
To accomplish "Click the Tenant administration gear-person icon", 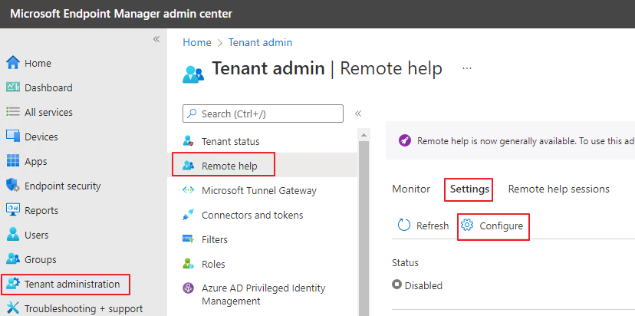I will (x=13, y=284).
